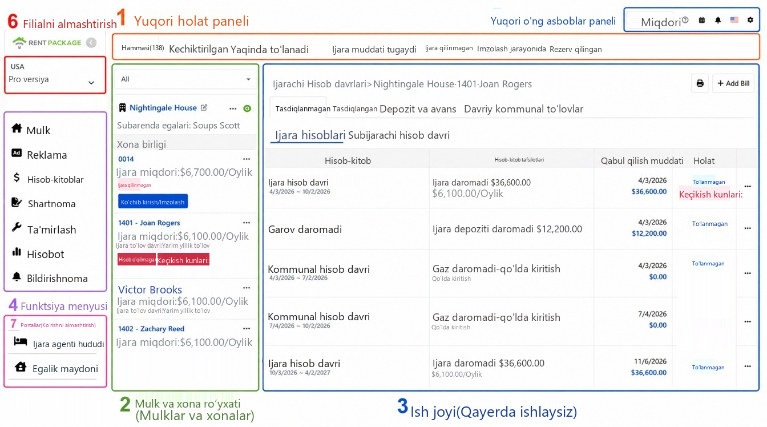Open three-dot menu for Victor Brooks
Screen dimensions: 767x427
247,288
